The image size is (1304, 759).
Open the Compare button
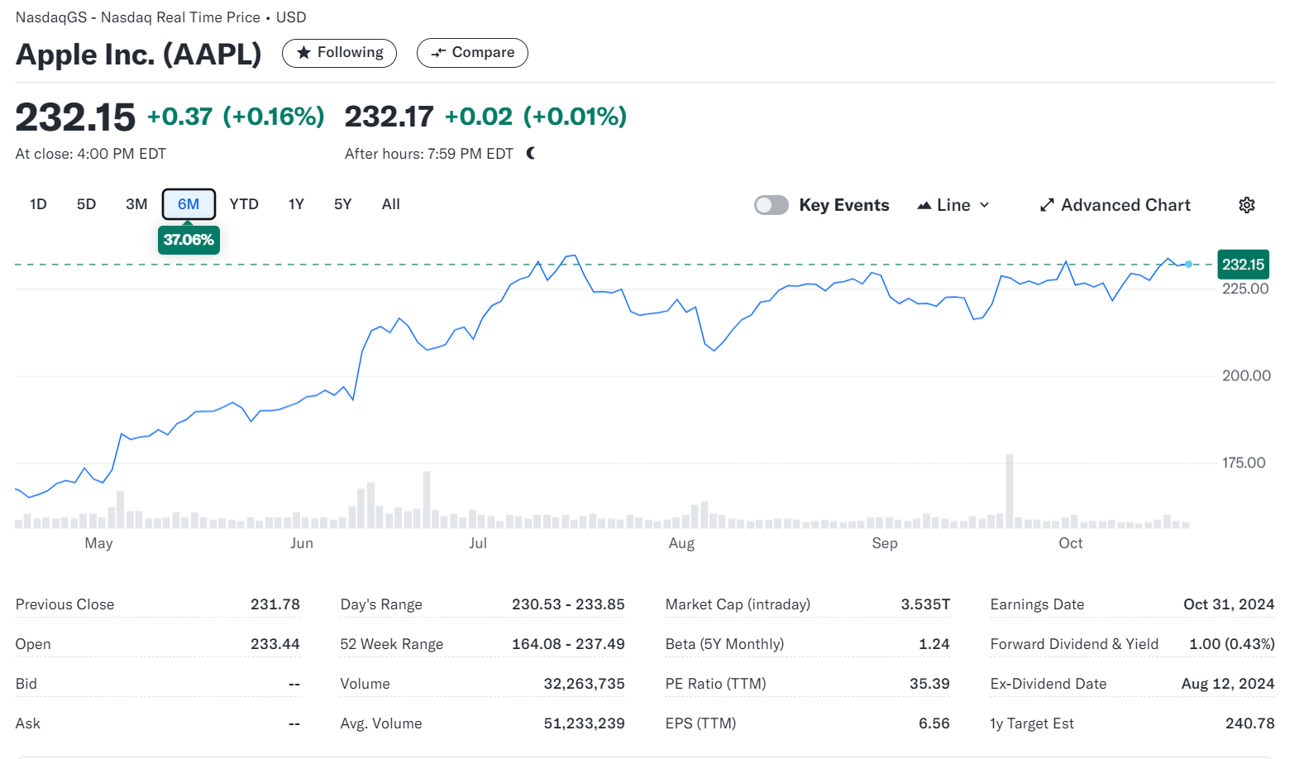click(x=472, y=53)
